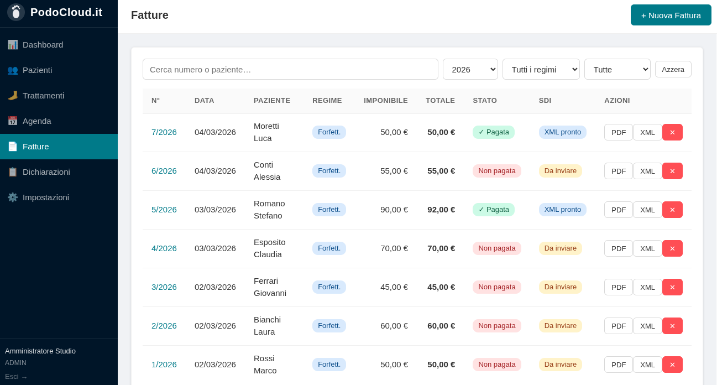
Task: Click the Pazienti people icon
Action: coord(12,70)
